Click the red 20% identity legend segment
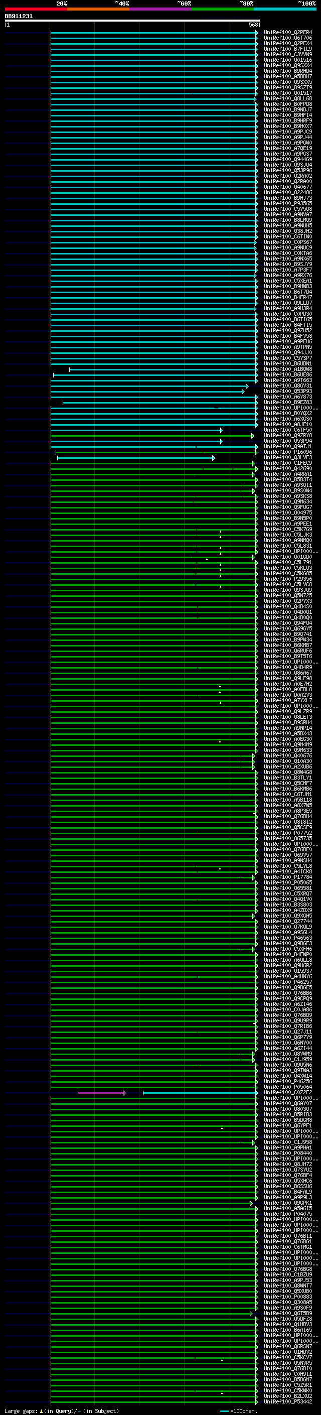The height and width of the screenshot is (1415, 321). click(36, 9)
